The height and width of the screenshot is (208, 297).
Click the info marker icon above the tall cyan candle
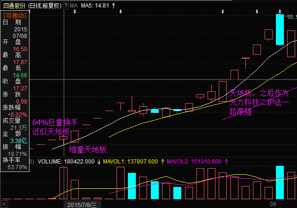(280, 12)
